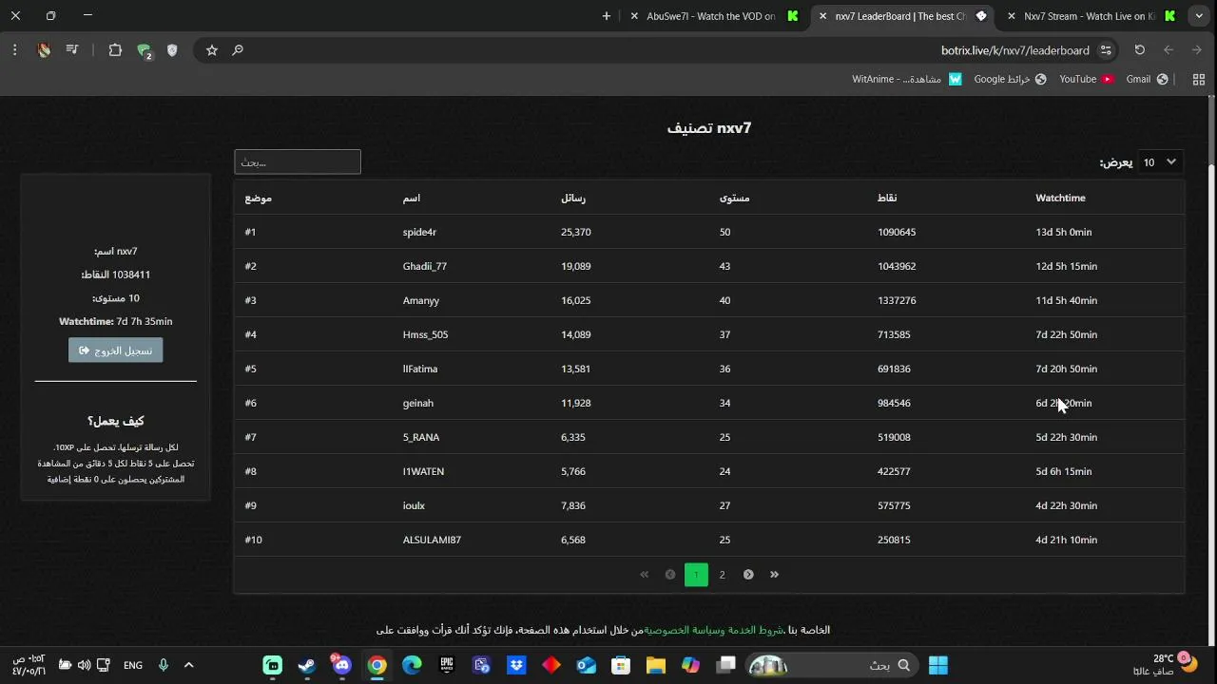Open the YouTube bookmark
The height and width of the screenshot is (684, 1217).
(1087, 79)
